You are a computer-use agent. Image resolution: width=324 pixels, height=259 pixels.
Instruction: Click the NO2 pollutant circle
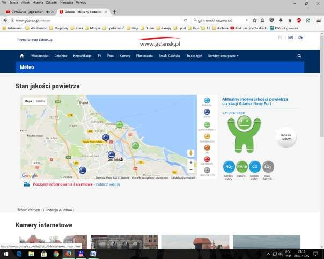229,167
